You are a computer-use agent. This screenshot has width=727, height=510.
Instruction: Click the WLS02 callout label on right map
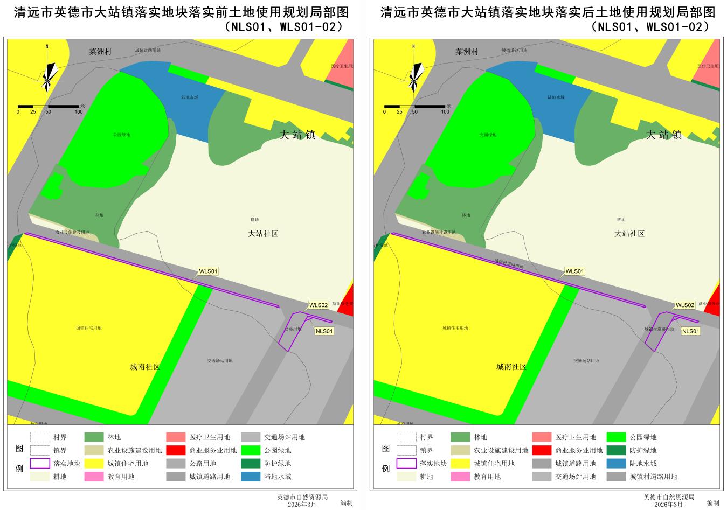pos(685,305)
